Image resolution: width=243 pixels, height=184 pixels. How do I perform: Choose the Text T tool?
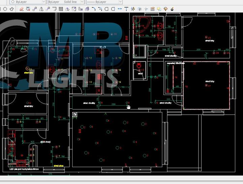click(126, 9)
